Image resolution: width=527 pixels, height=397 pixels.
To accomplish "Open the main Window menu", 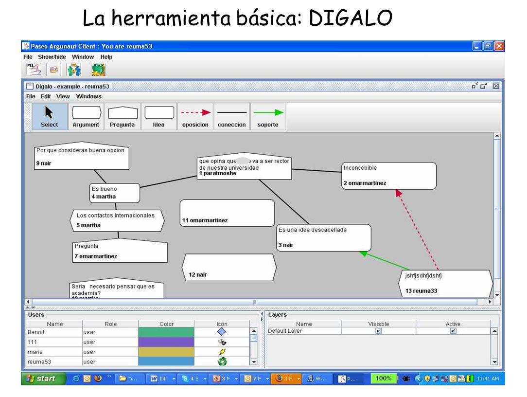I will pos(83,57).
